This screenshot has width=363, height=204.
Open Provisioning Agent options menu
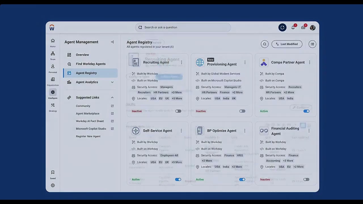[245, 62]
